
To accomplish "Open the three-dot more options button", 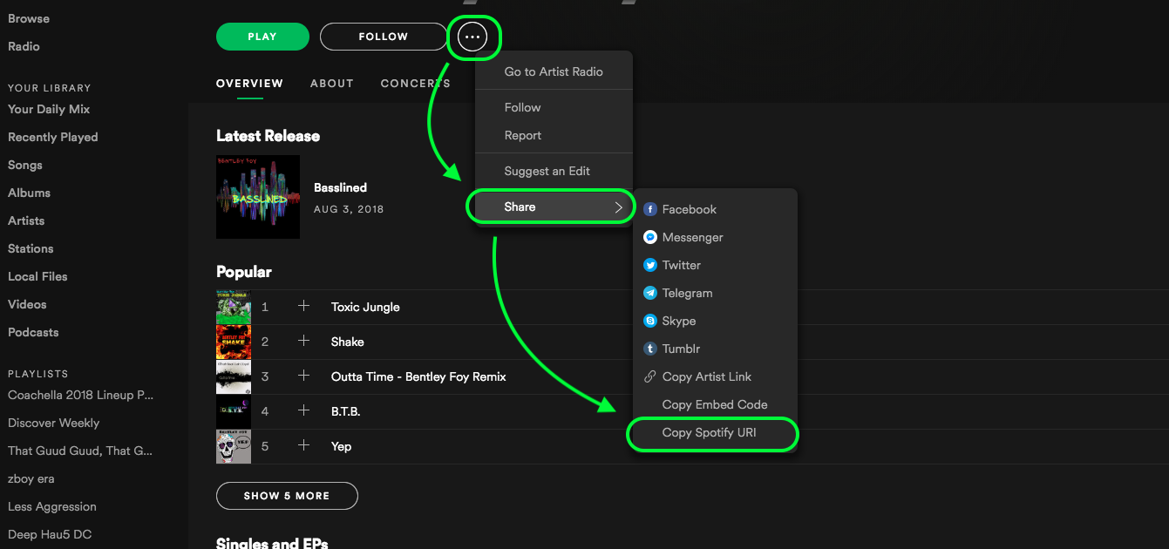I will (472, 37).
